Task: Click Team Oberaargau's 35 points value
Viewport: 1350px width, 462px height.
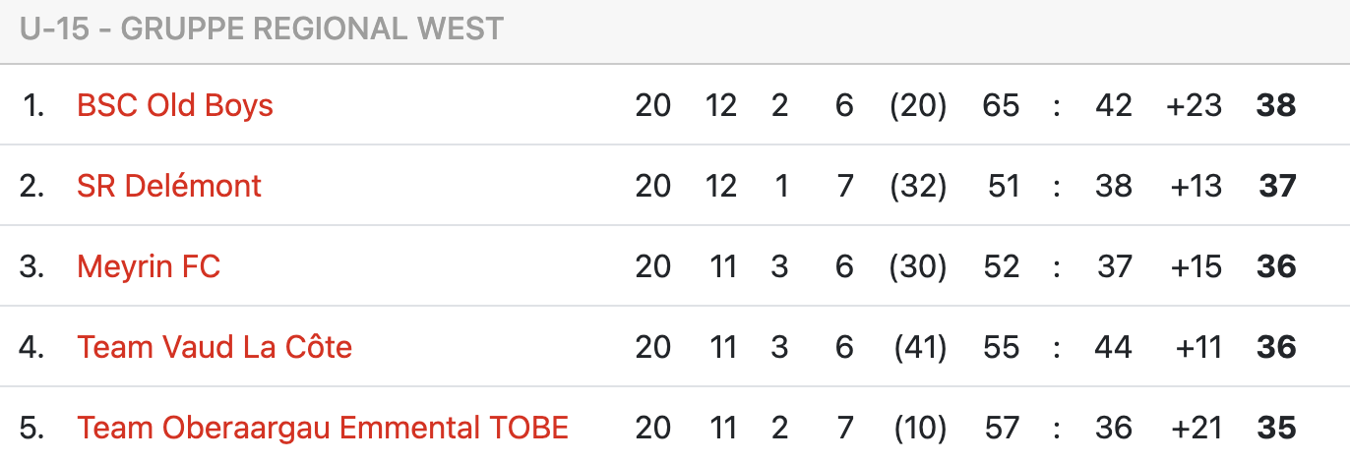Action: click(1276, 428)
